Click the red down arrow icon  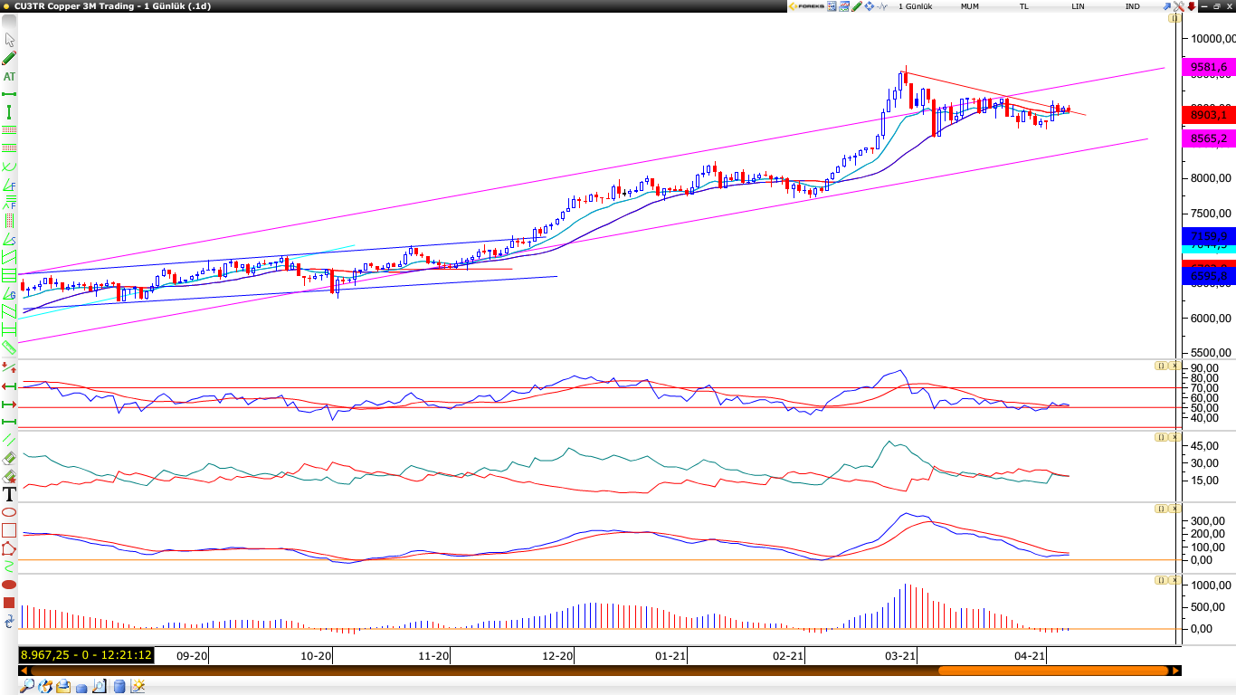click(1192, 6)
